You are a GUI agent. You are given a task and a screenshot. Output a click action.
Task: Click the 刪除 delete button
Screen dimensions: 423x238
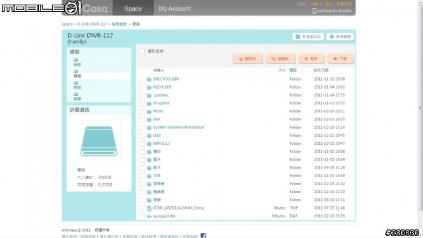click(311, 59)
